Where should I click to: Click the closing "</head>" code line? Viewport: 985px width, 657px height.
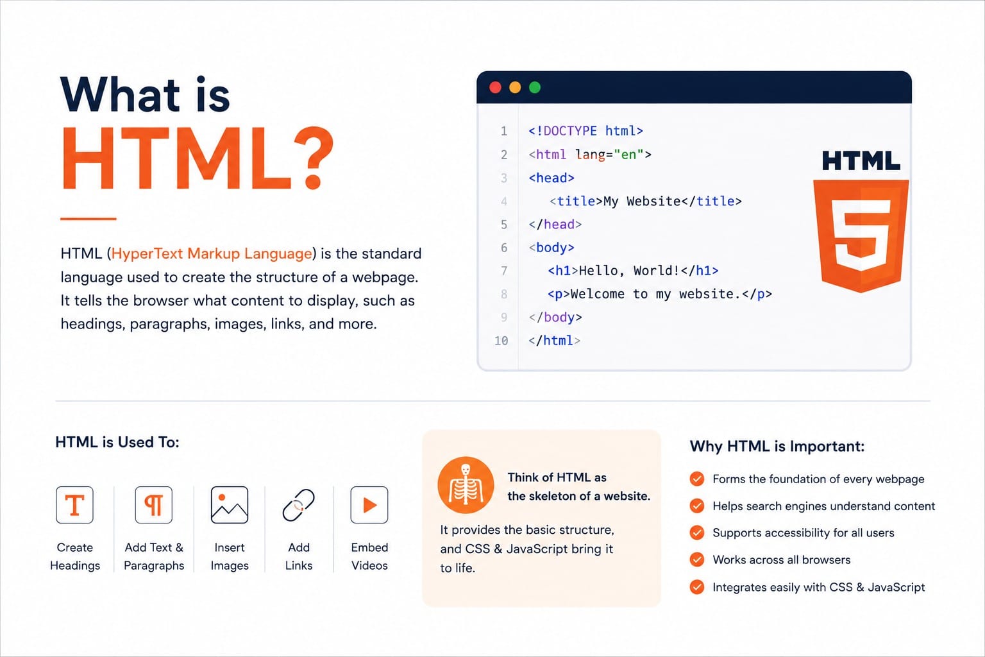[555, 225]
